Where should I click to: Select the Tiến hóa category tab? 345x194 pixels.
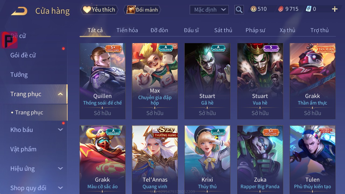pyautogui.click(x=127, y=30)
